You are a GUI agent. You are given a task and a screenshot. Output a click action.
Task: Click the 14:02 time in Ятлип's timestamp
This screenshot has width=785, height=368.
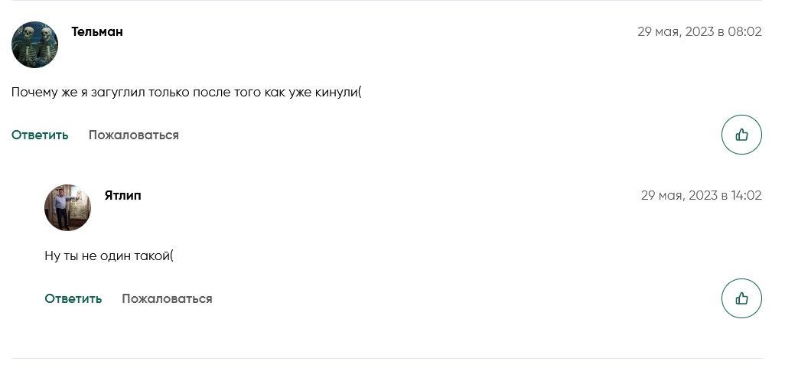[747, 195]
